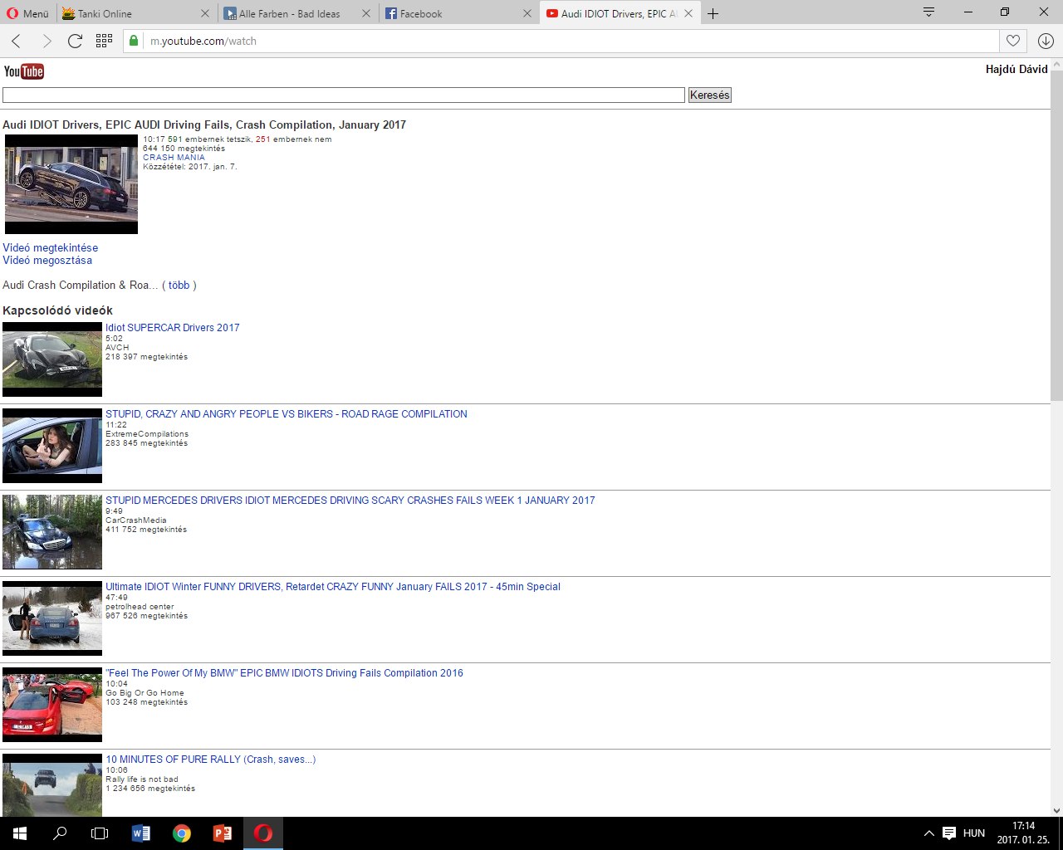
Task: Open the taskbar clock showing 17:14
Action: pyautogui.click(x=1023, y=833)
